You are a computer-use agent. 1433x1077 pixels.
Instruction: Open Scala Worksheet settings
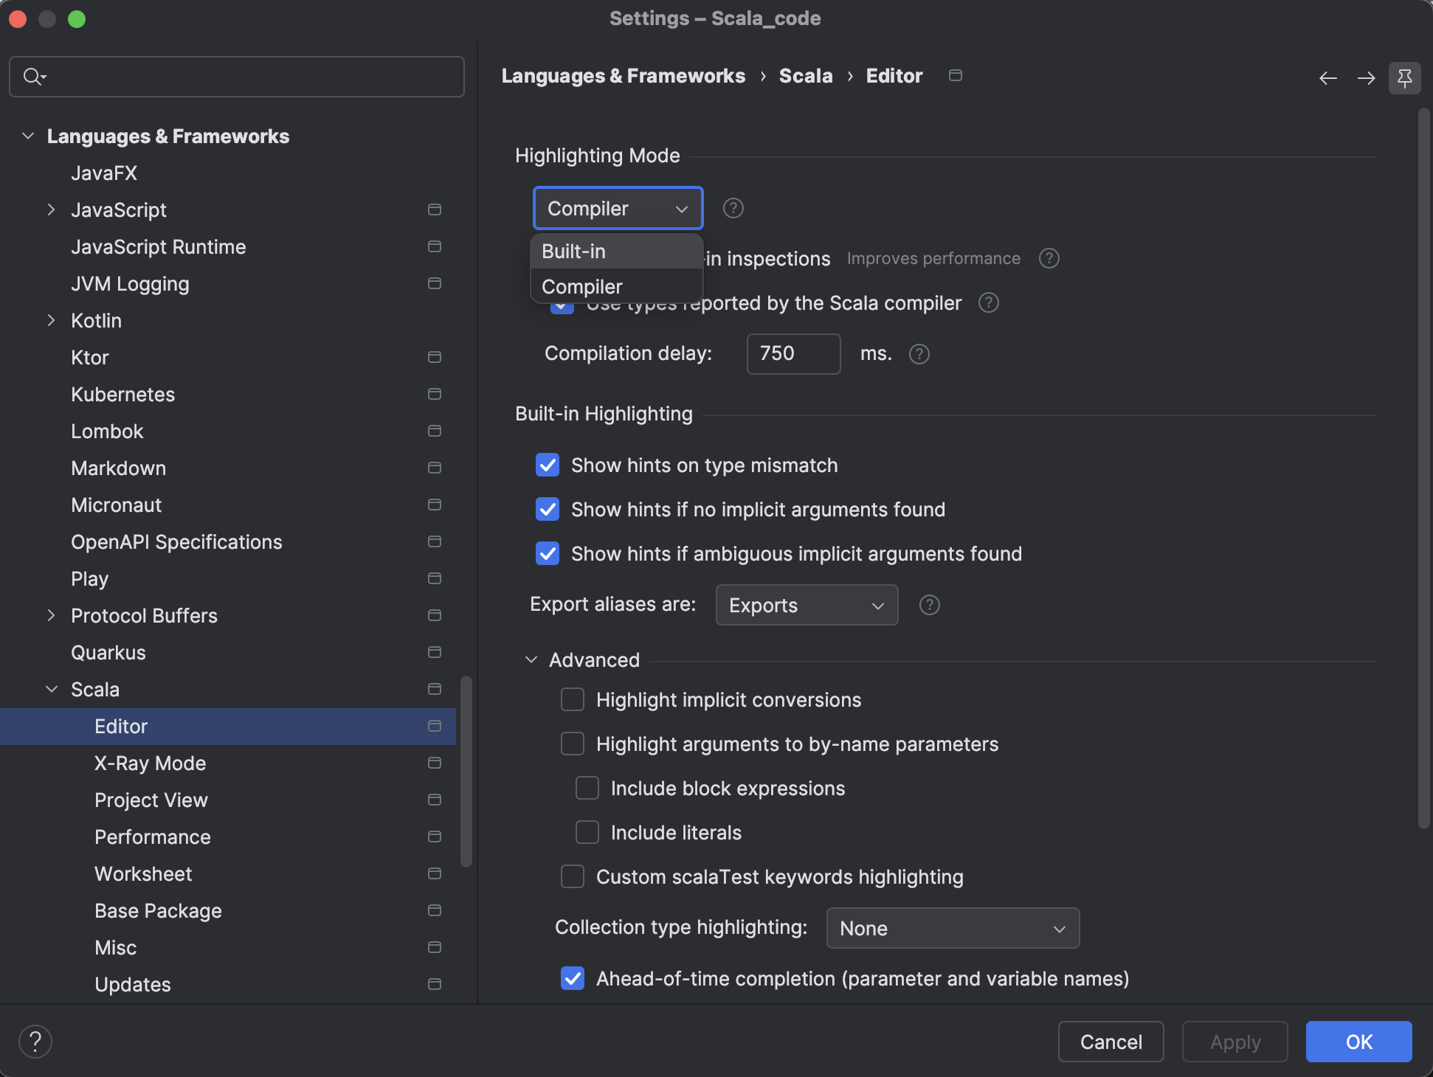pos(143,873)
